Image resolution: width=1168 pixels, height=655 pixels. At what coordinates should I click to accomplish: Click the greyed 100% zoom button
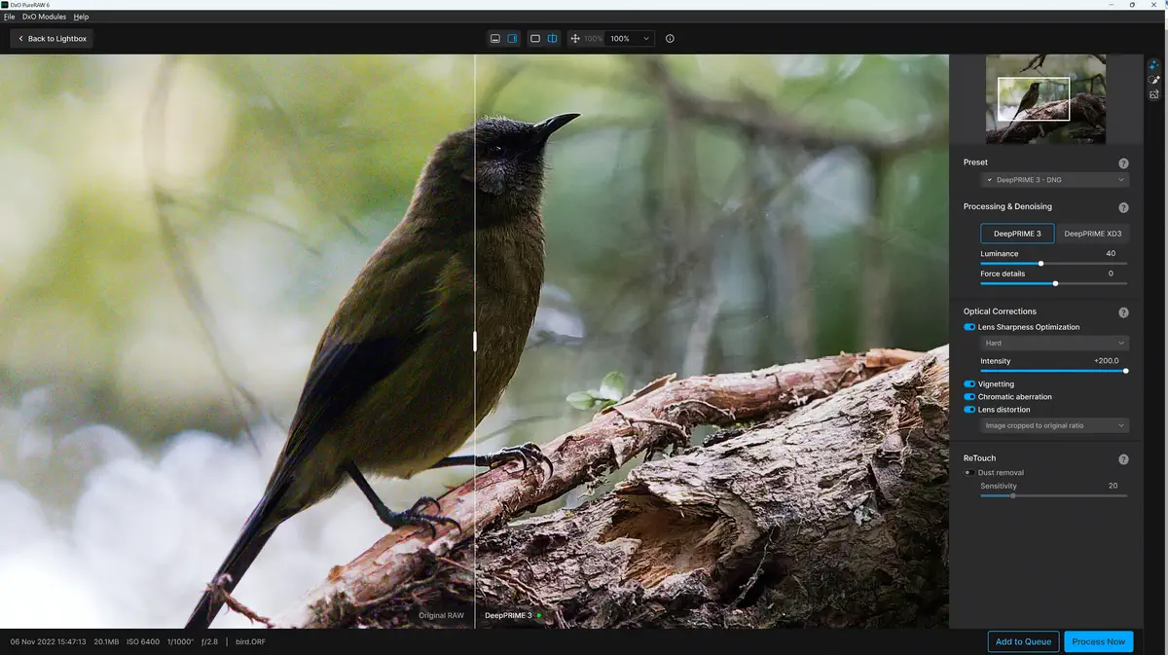click(594, 39)
